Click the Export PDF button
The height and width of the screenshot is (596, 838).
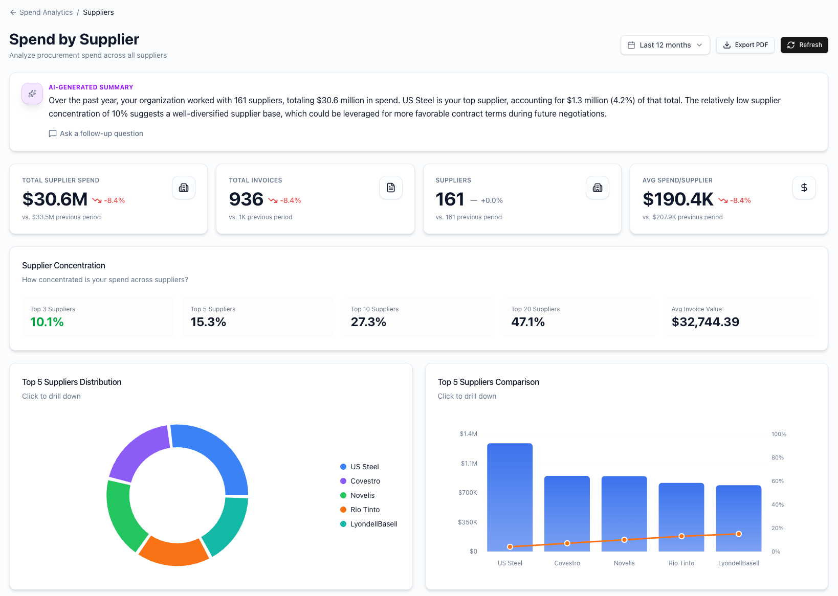pyautogui.click(x=745, y=45)
